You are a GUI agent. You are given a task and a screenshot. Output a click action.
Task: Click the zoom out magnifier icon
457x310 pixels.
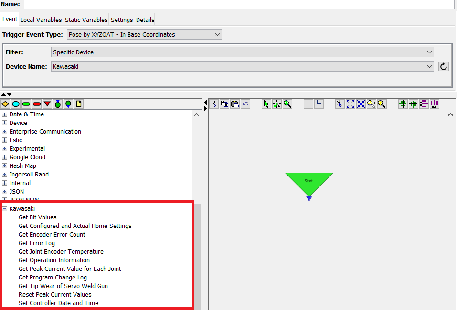382,104
